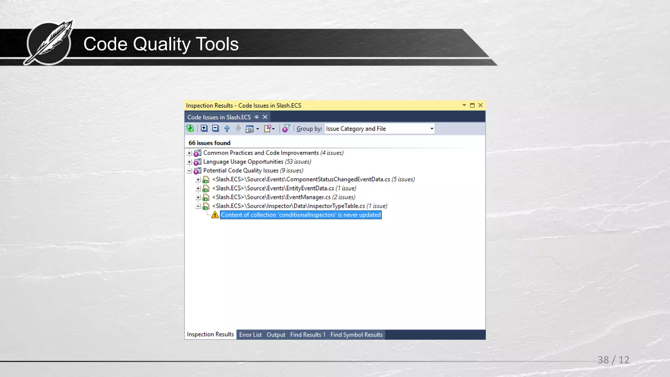
Task: Select InspectorTypeTable.cs file row
Action: click(x=300, y=206)
